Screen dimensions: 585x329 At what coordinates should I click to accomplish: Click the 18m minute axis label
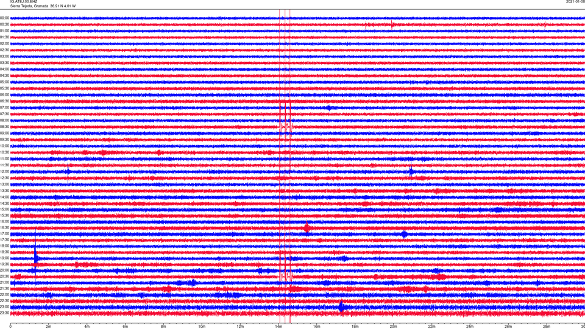(x=355, y=327)
